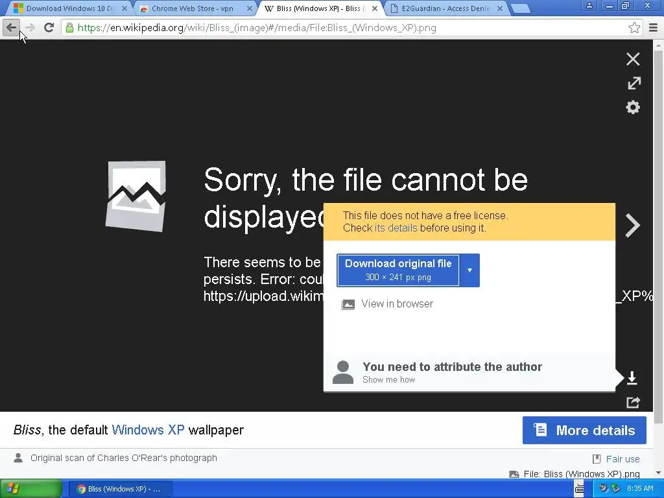The width and height of the screenshot is (664, 498).
Task: Click the keyboard icon in the taskbar
Action: coord(579,489)
